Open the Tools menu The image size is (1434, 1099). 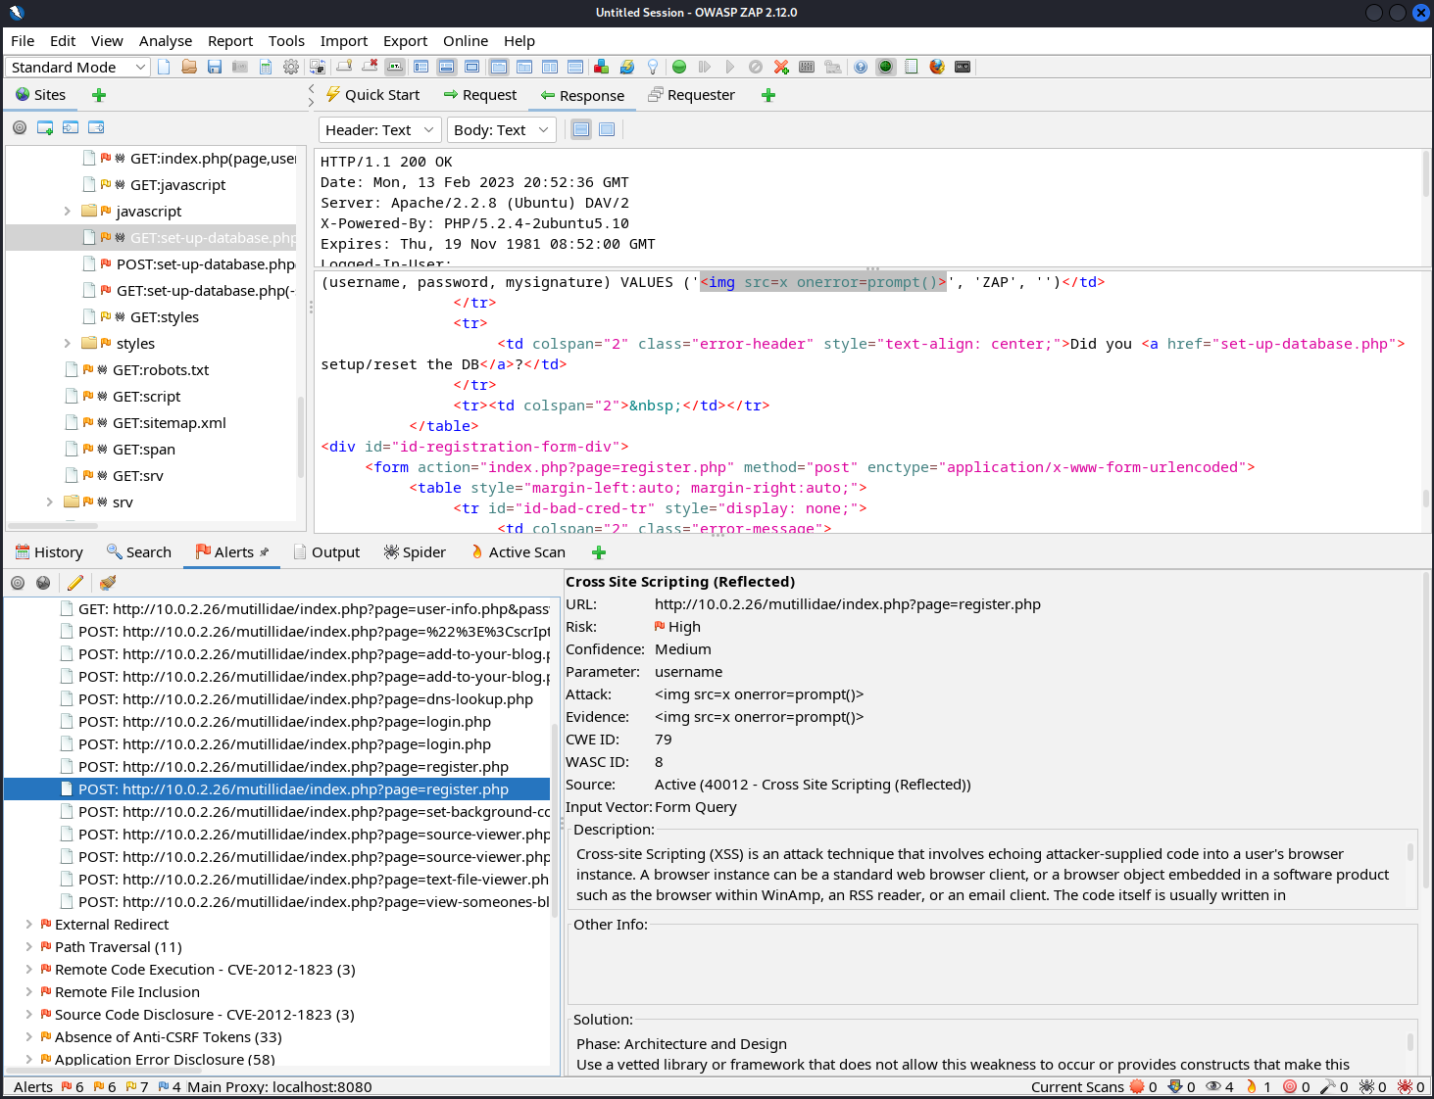tap(286, 40)
